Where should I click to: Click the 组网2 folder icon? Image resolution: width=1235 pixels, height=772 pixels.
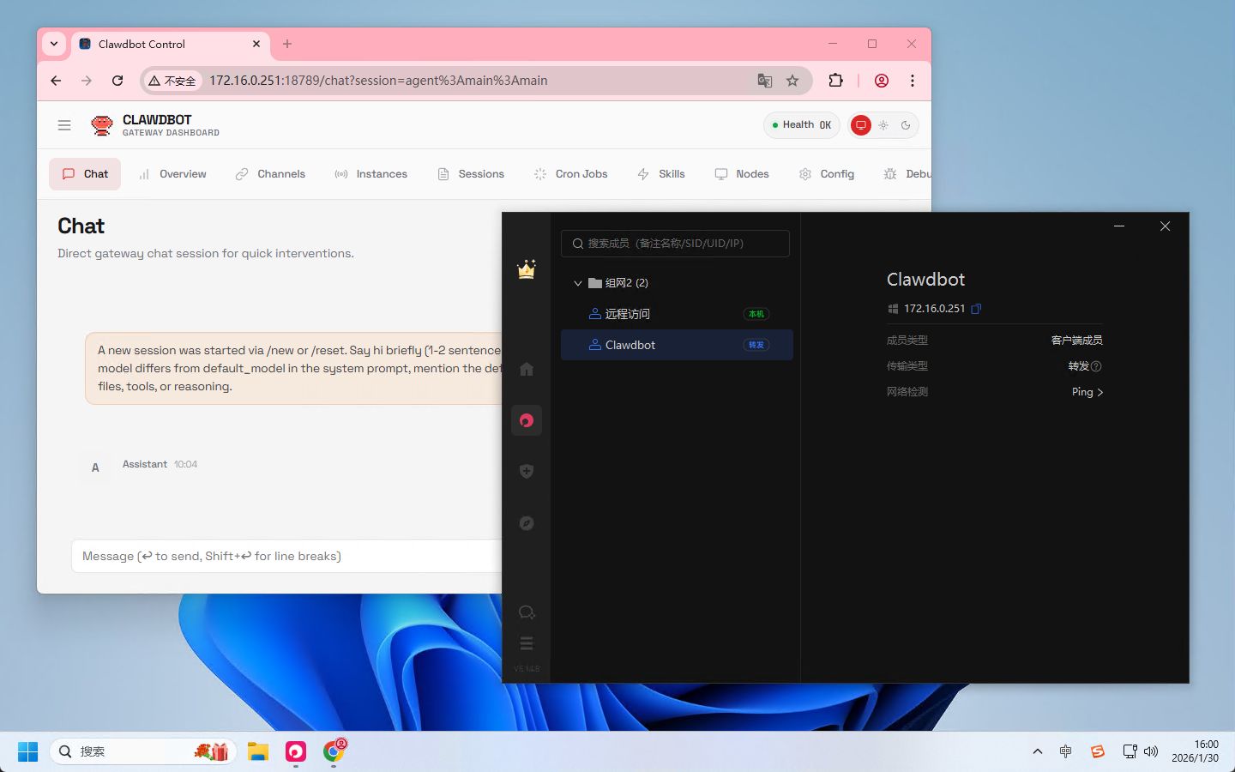[595, 283]
